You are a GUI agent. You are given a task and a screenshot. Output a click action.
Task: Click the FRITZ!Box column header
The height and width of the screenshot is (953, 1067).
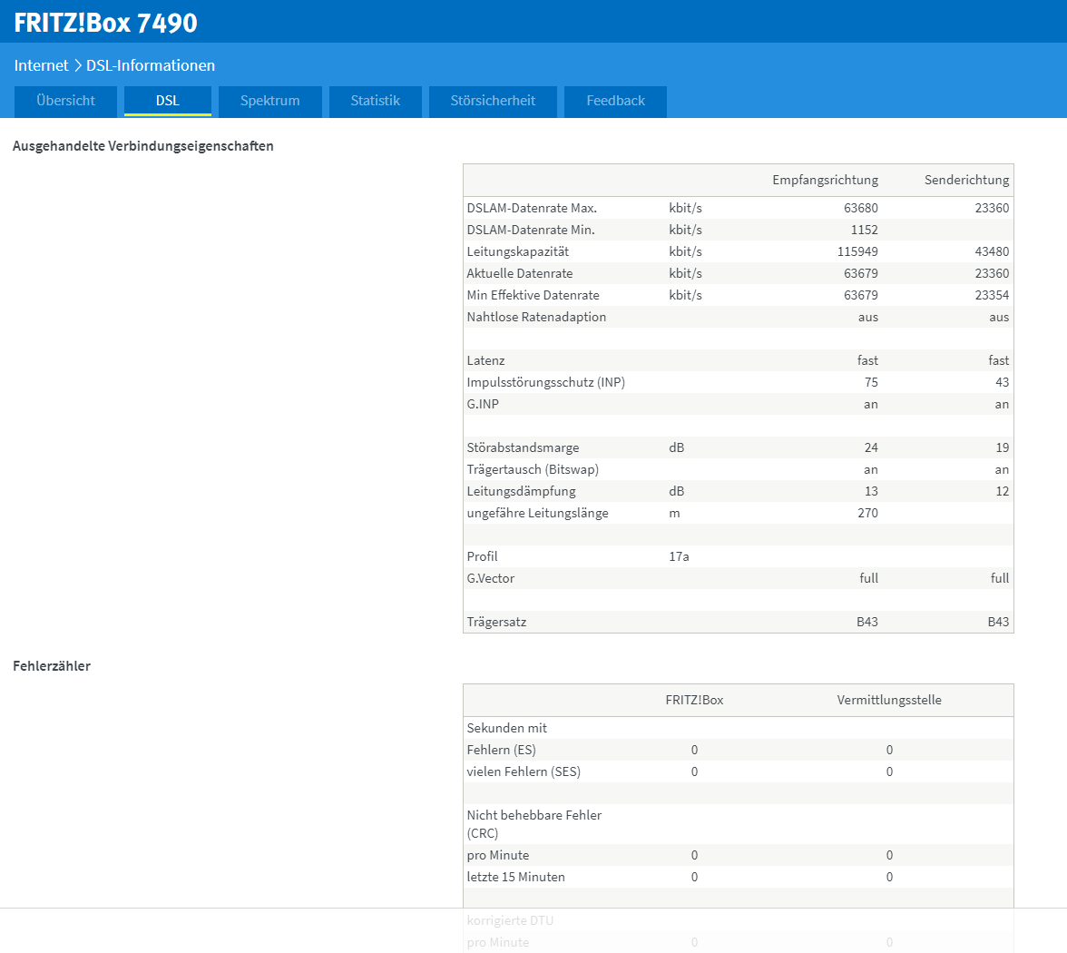coord(694,700)
